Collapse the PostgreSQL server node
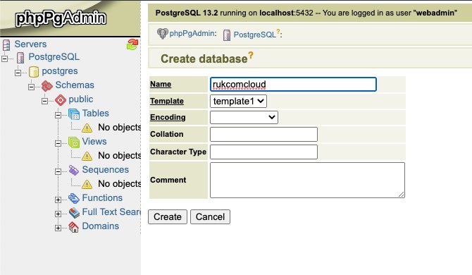 4,59
